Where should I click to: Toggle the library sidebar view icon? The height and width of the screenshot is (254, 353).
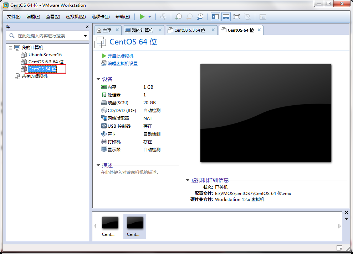215,17
